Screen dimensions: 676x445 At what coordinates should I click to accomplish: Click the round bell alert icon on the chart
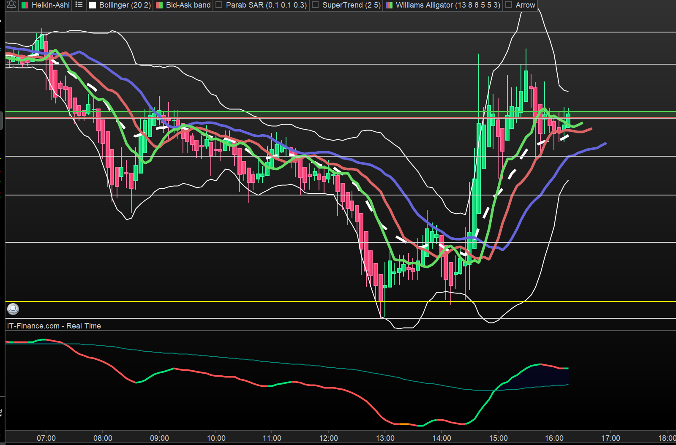pyautogui.click(x=13, y=309)
